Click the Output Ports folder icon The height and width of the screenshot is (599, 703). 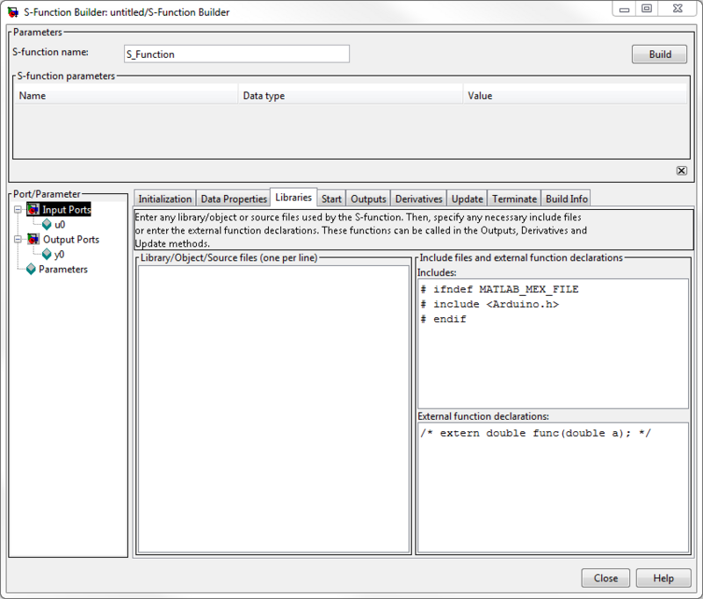click(33, 239)
